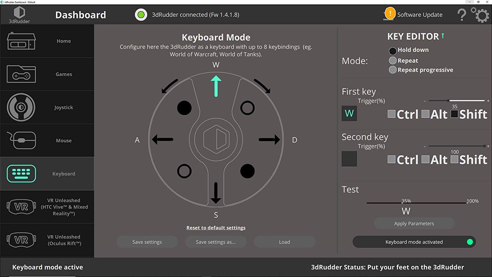Toggle Shift for First key
This screenshot has height=277, width=492.
click(x=454, y=114)
